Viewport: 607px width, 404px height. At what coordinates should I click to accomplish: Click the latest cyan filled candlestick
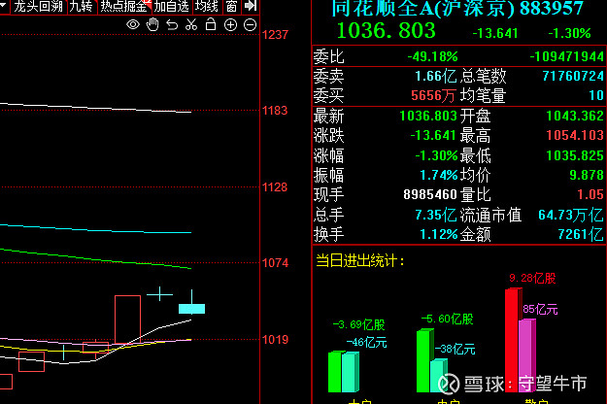pyautogui.click(x=191, y=309)
